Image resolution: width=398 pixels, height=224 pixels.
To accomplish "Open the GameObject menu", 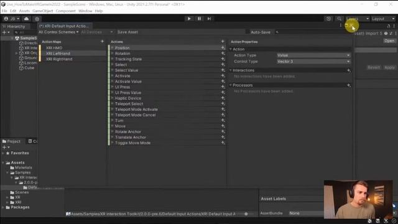I will pyautogui.click(x=43, y=11).
